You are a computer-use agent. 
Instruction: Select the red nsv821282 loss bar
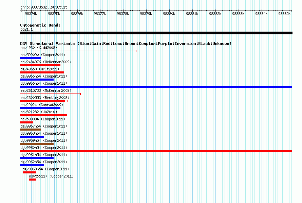43,115
